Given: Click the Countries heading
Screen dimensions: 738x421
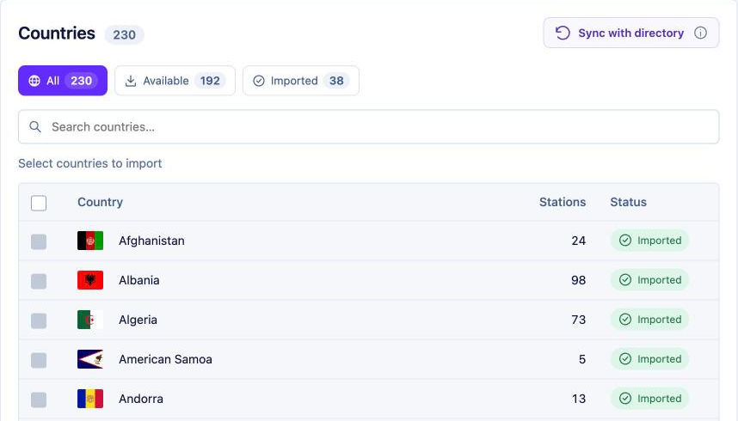Looking at the screenshot, I should click(x=57, y=34).
